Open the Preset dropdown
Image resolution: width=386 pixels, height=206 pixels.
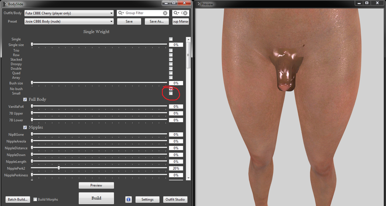click(x=69, y=22)
